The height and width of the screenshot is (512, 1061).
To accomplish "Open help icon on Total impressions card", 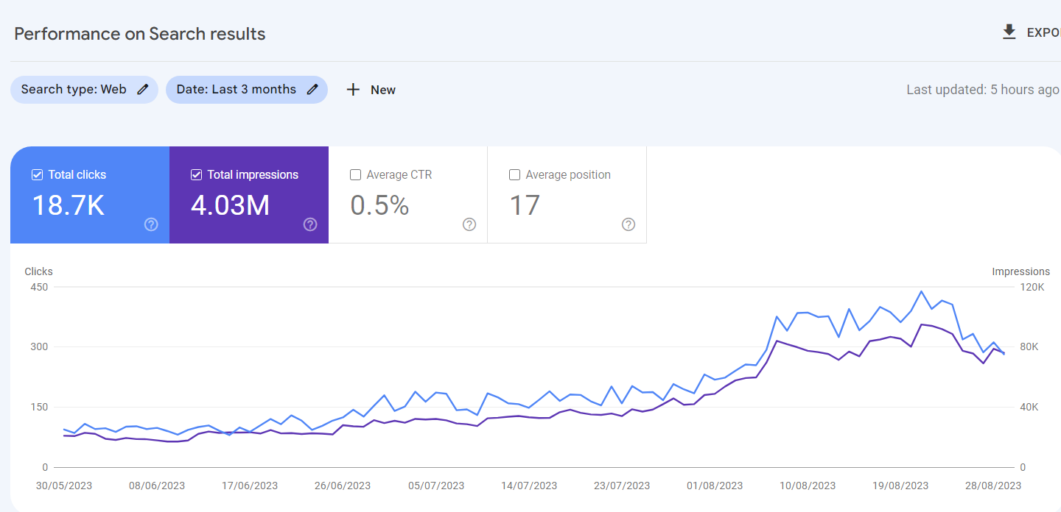I will click(x=310, y=225).
